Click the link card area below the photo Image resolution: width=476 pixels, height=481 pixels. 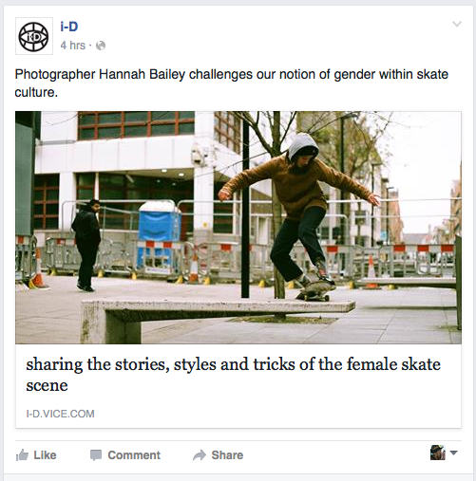(238, 386)
